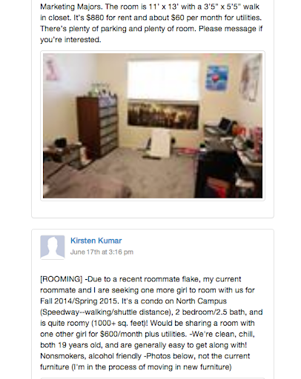This screenshot has height=379, width=301.
Task: Click the brown dresser in the room photo
Action: [97, 127]
